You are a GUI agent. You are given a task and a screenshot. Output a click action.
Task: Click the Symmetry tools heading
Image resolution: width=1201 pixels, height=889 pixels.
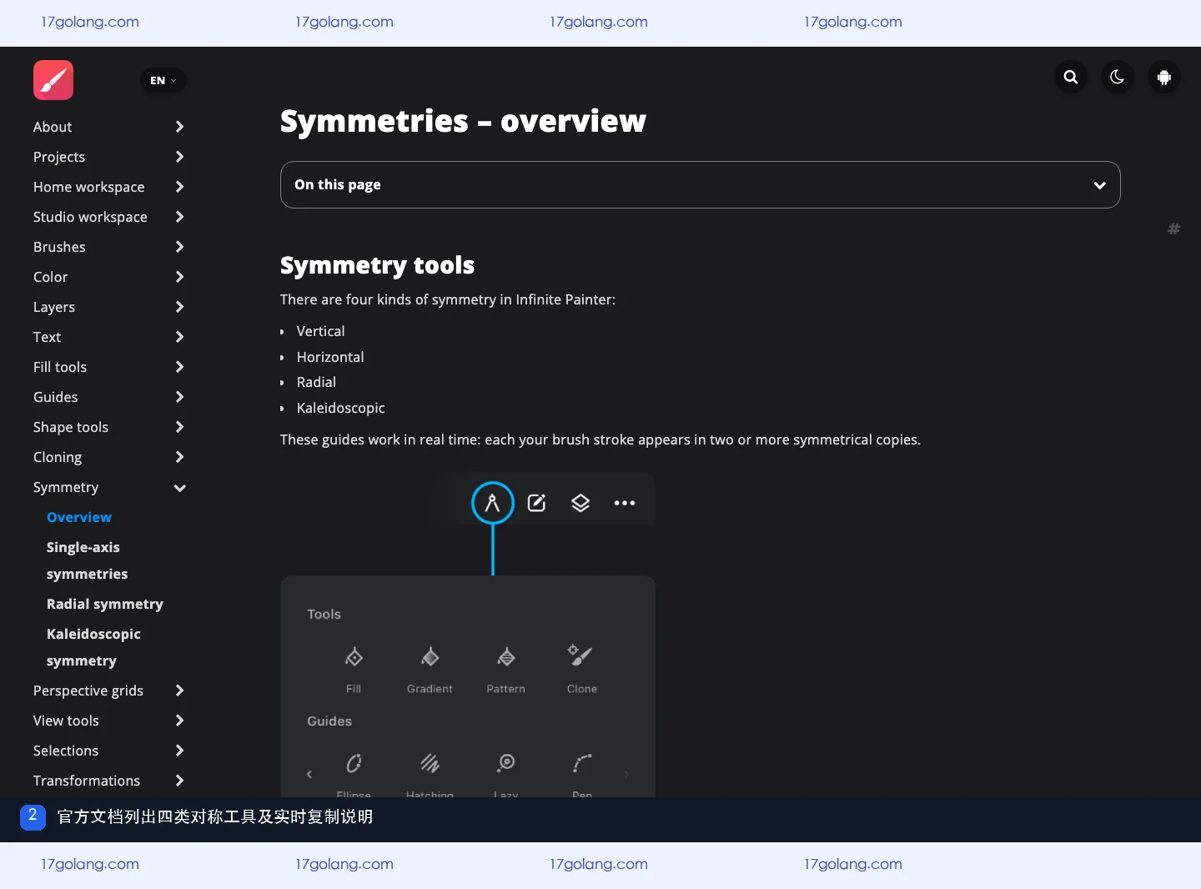point(377,265)
